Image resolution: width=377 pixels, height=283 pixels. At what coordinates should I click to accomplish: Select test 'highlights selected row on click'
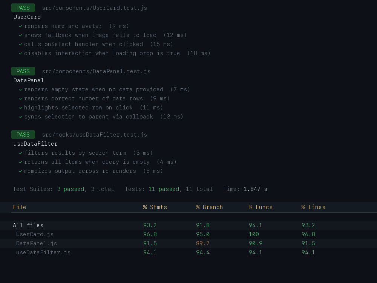78,108
